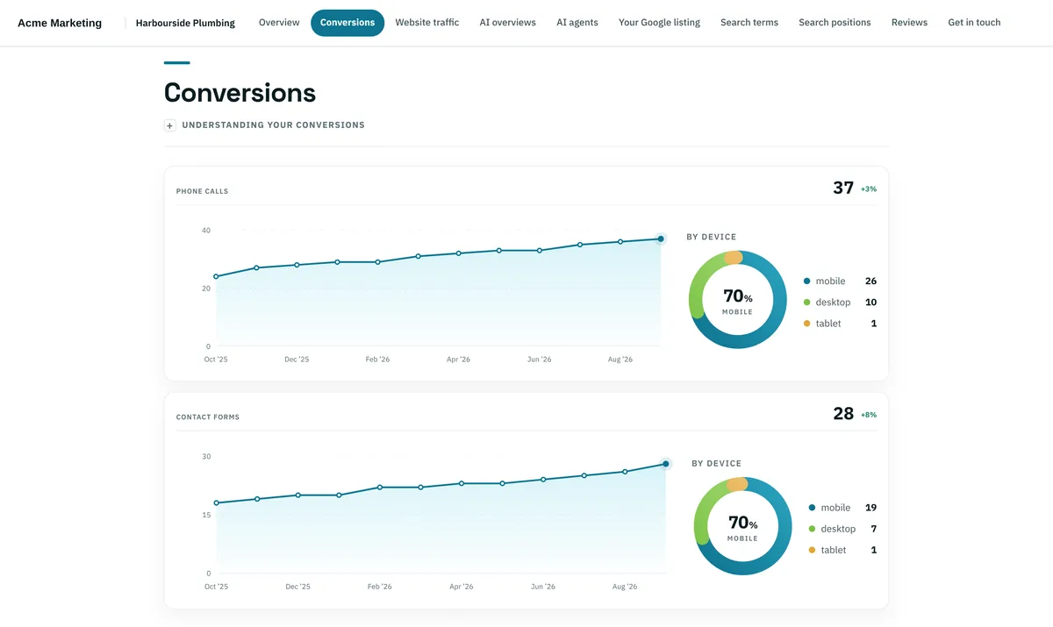Click phone calls desktop legend dot

[806, 303]
